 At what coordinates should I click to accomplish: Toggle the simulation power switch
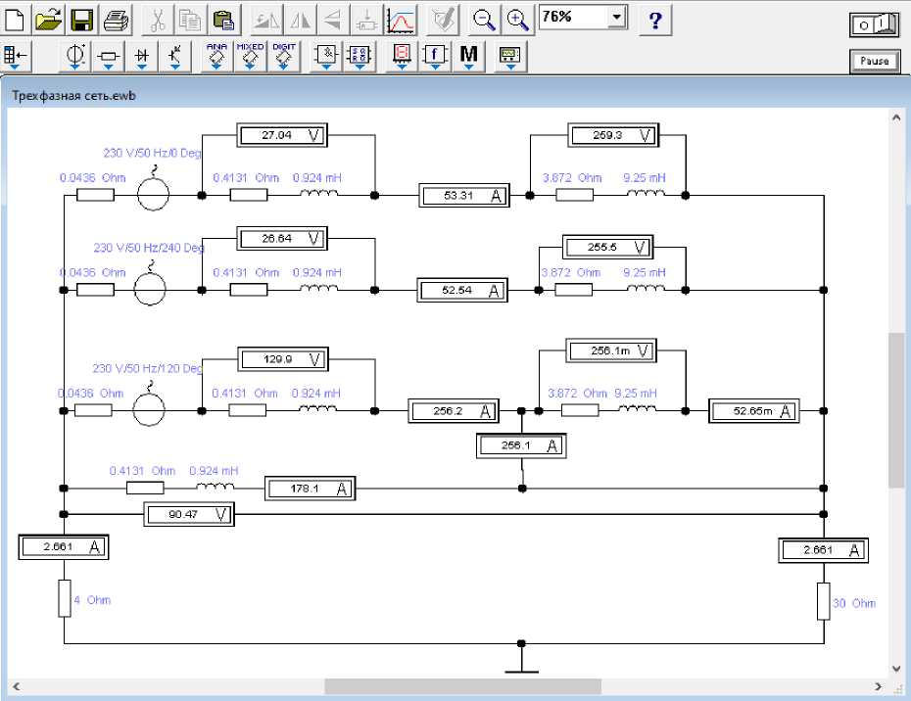coord(874,25)
